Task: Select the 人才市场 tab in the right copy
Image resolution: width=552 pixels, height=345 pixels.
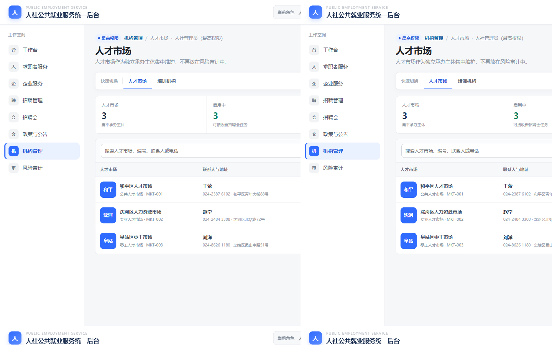Action: click(x=438, y=81)
